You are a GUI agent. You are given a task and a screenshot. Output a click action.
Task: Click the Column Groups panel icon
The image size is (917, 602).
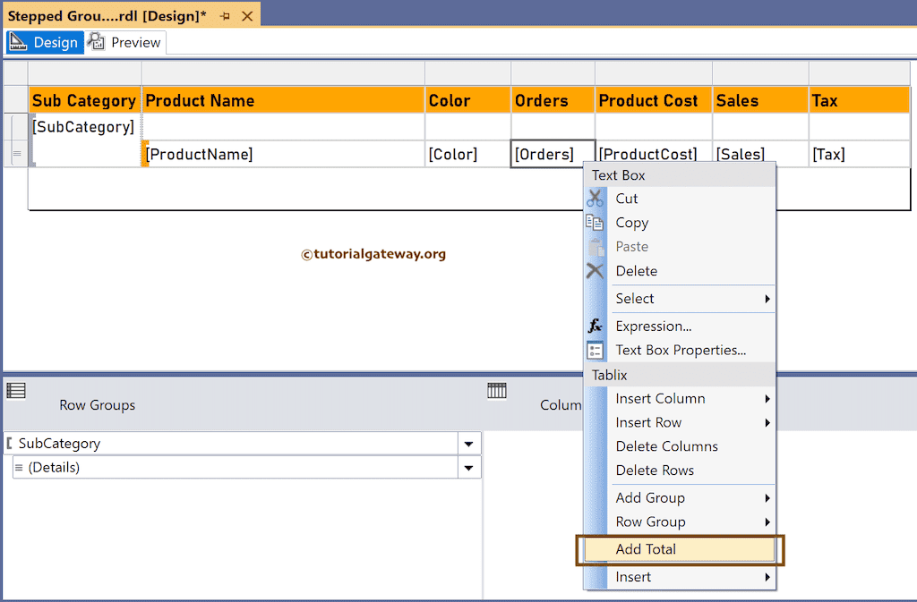point(497,390)
